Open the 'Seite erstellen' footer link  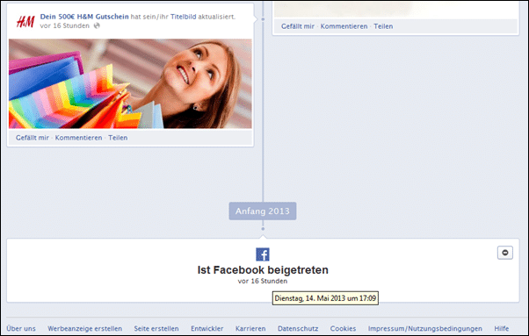(156, 329)
